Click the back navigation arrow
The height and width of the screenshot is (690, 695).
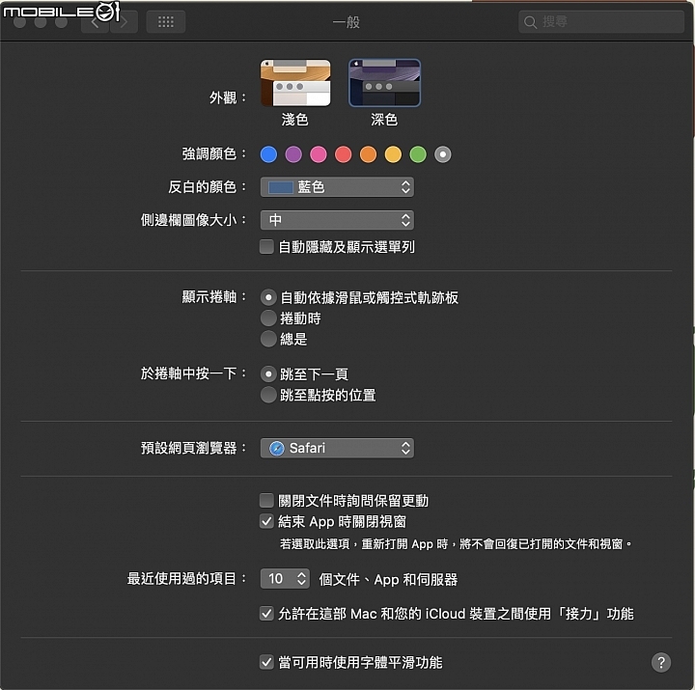pyautogui.click(x=95, y=22)
